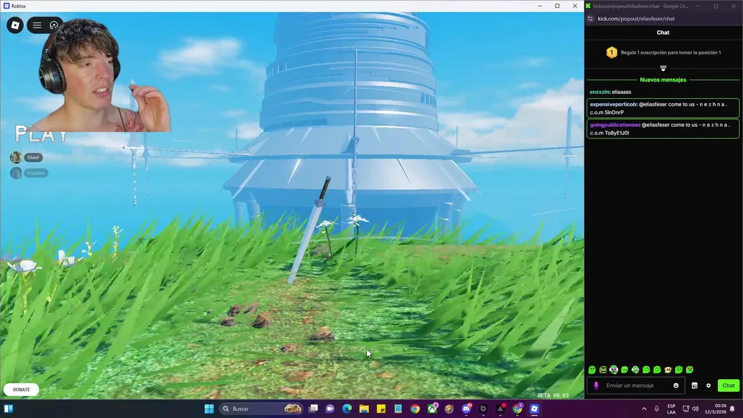Open the Windows Start menu
The width and height of the screenshot is (743, 418).
[x=209, y=409]
